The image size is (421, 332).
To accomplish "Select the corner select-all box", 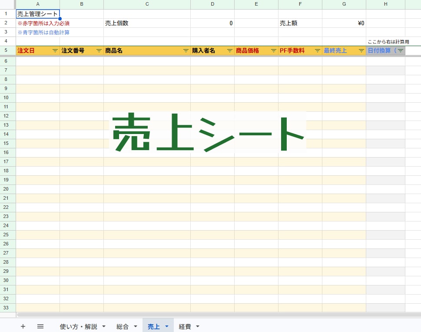I will 8,4.
